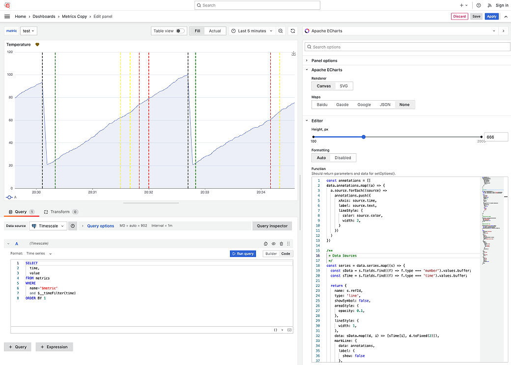Image resolution: width=511 pixels, height=365 pixels.
Task: Click the Save button
Action: (477, 16)
